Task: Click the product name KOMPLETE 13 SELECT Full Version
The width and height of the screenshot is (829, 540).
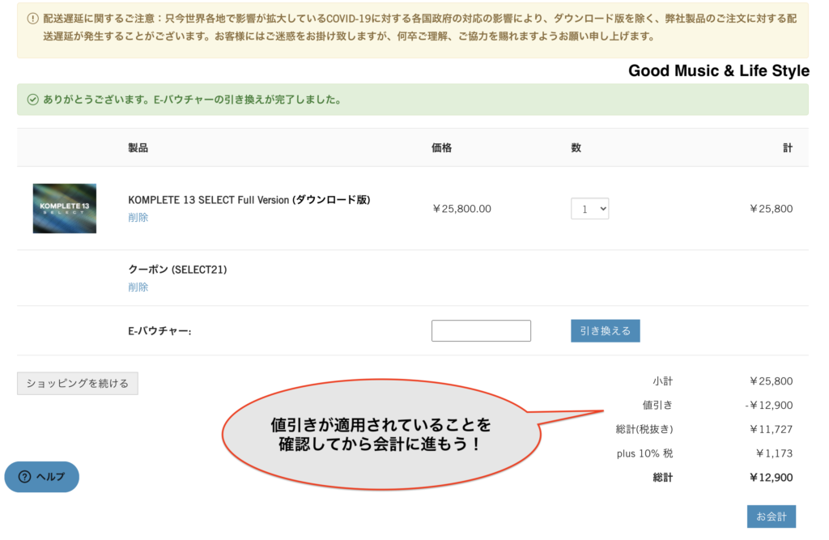Action: click(x=249, y=200)
